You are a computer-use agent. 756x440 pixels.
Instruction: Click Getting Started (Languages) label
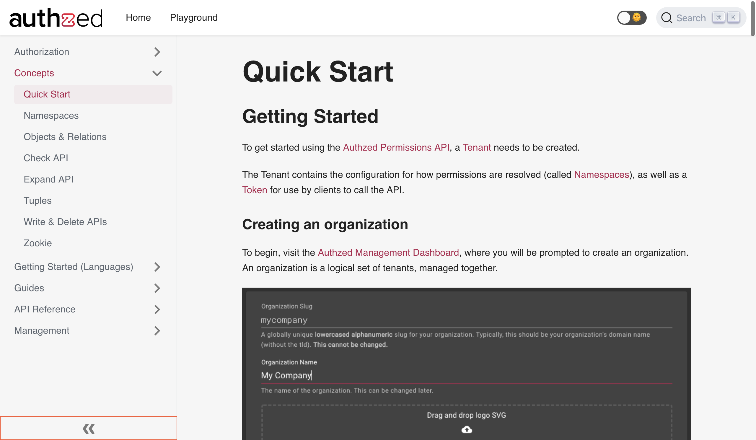point(74,267)
